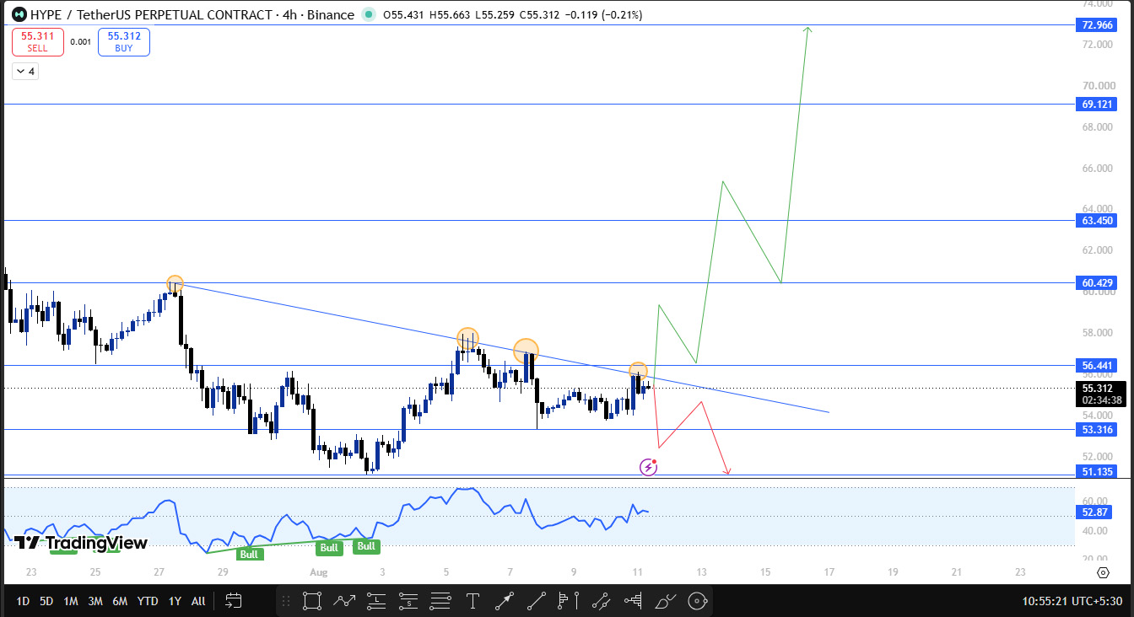Open the Go to date calendar icon
The height and width of the screenshot is (617, 1134).
click(x=234, y=601)
